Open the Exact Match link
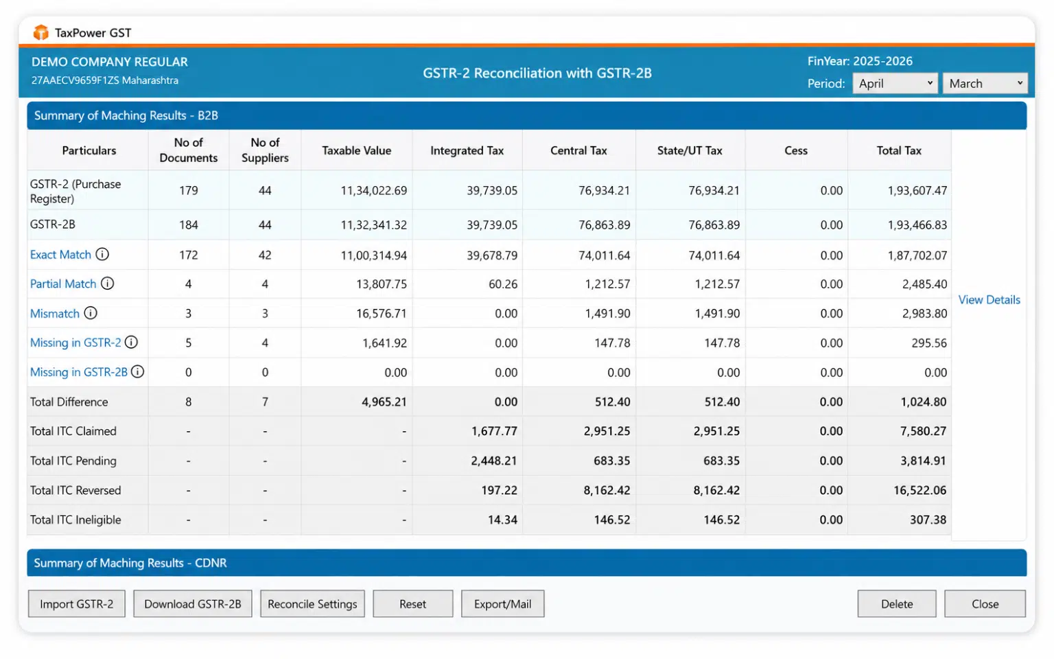This screenshot has height=659, width=1054. (60, 255)
